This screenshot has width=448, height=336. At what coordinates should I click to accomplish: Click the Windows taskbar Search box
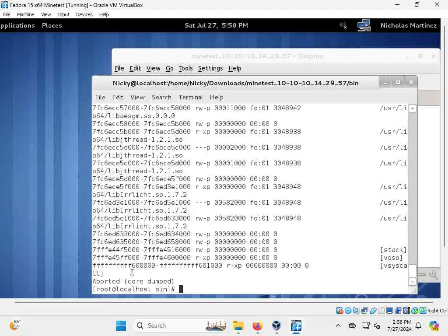pyautogui.click(x=180, y=325)
